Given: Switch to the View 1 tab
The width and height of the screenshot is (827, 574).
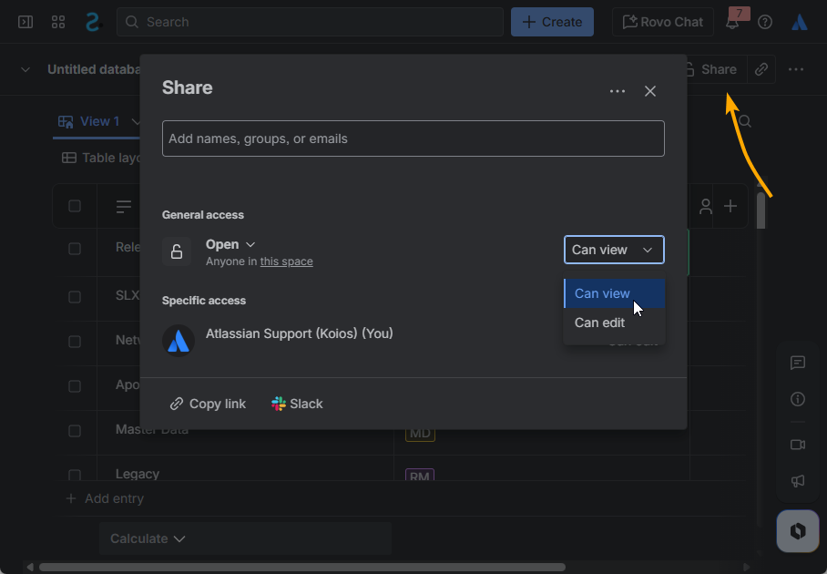Looking at the screenshot, I should pos(88,121).
